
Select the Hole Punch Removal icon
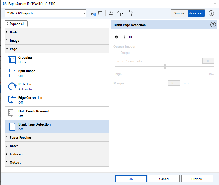click(12, 113)
